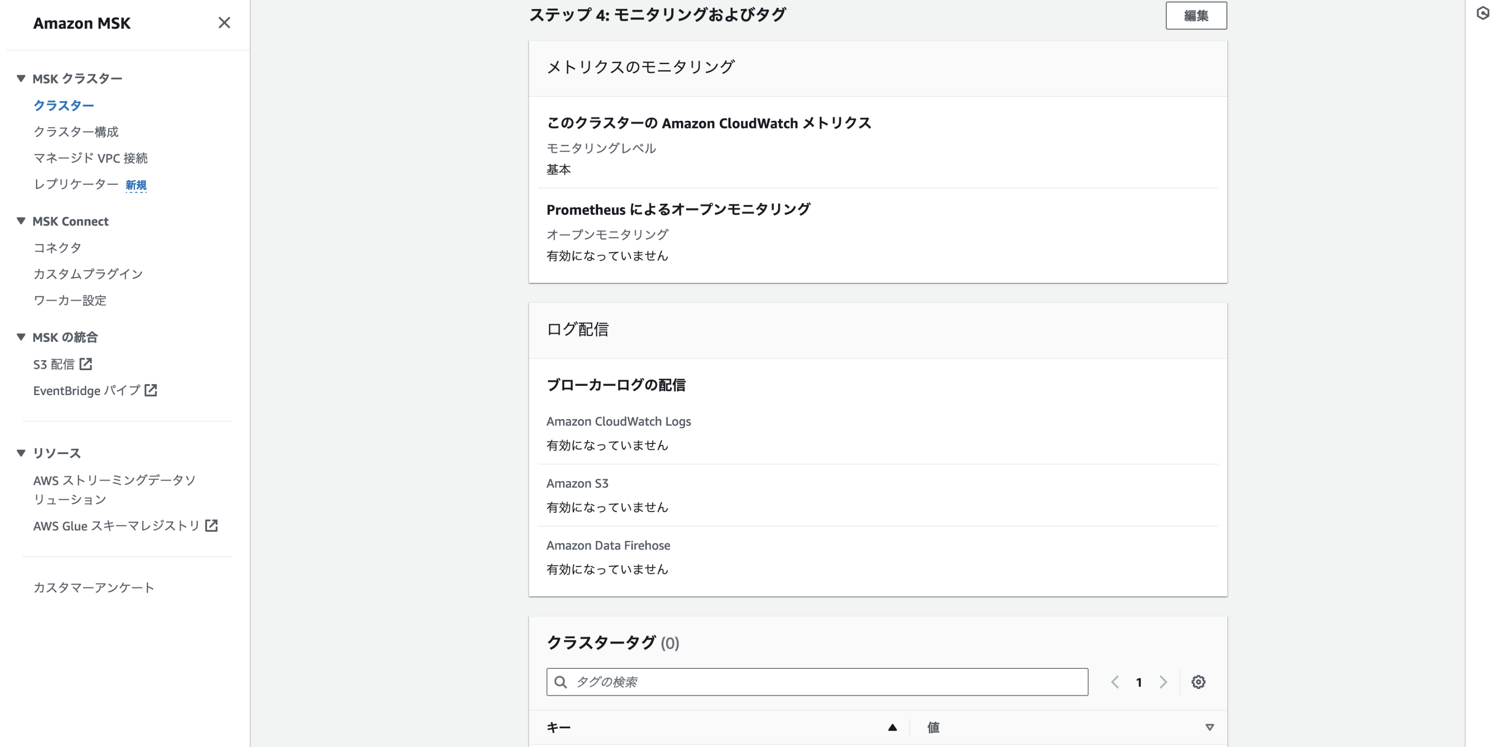The height and width of the screenshot is (747, 1499).
Task: Click the tag table settings gear icon
Action: 1198,682
